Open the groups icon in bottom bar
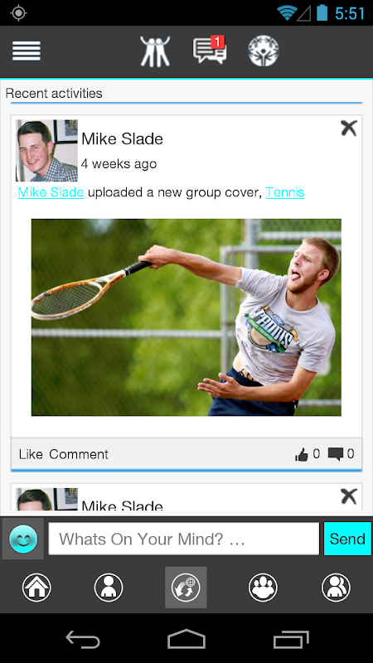Image resolution: width=373 pixels, height=663 pixels. tap(263, 588)
